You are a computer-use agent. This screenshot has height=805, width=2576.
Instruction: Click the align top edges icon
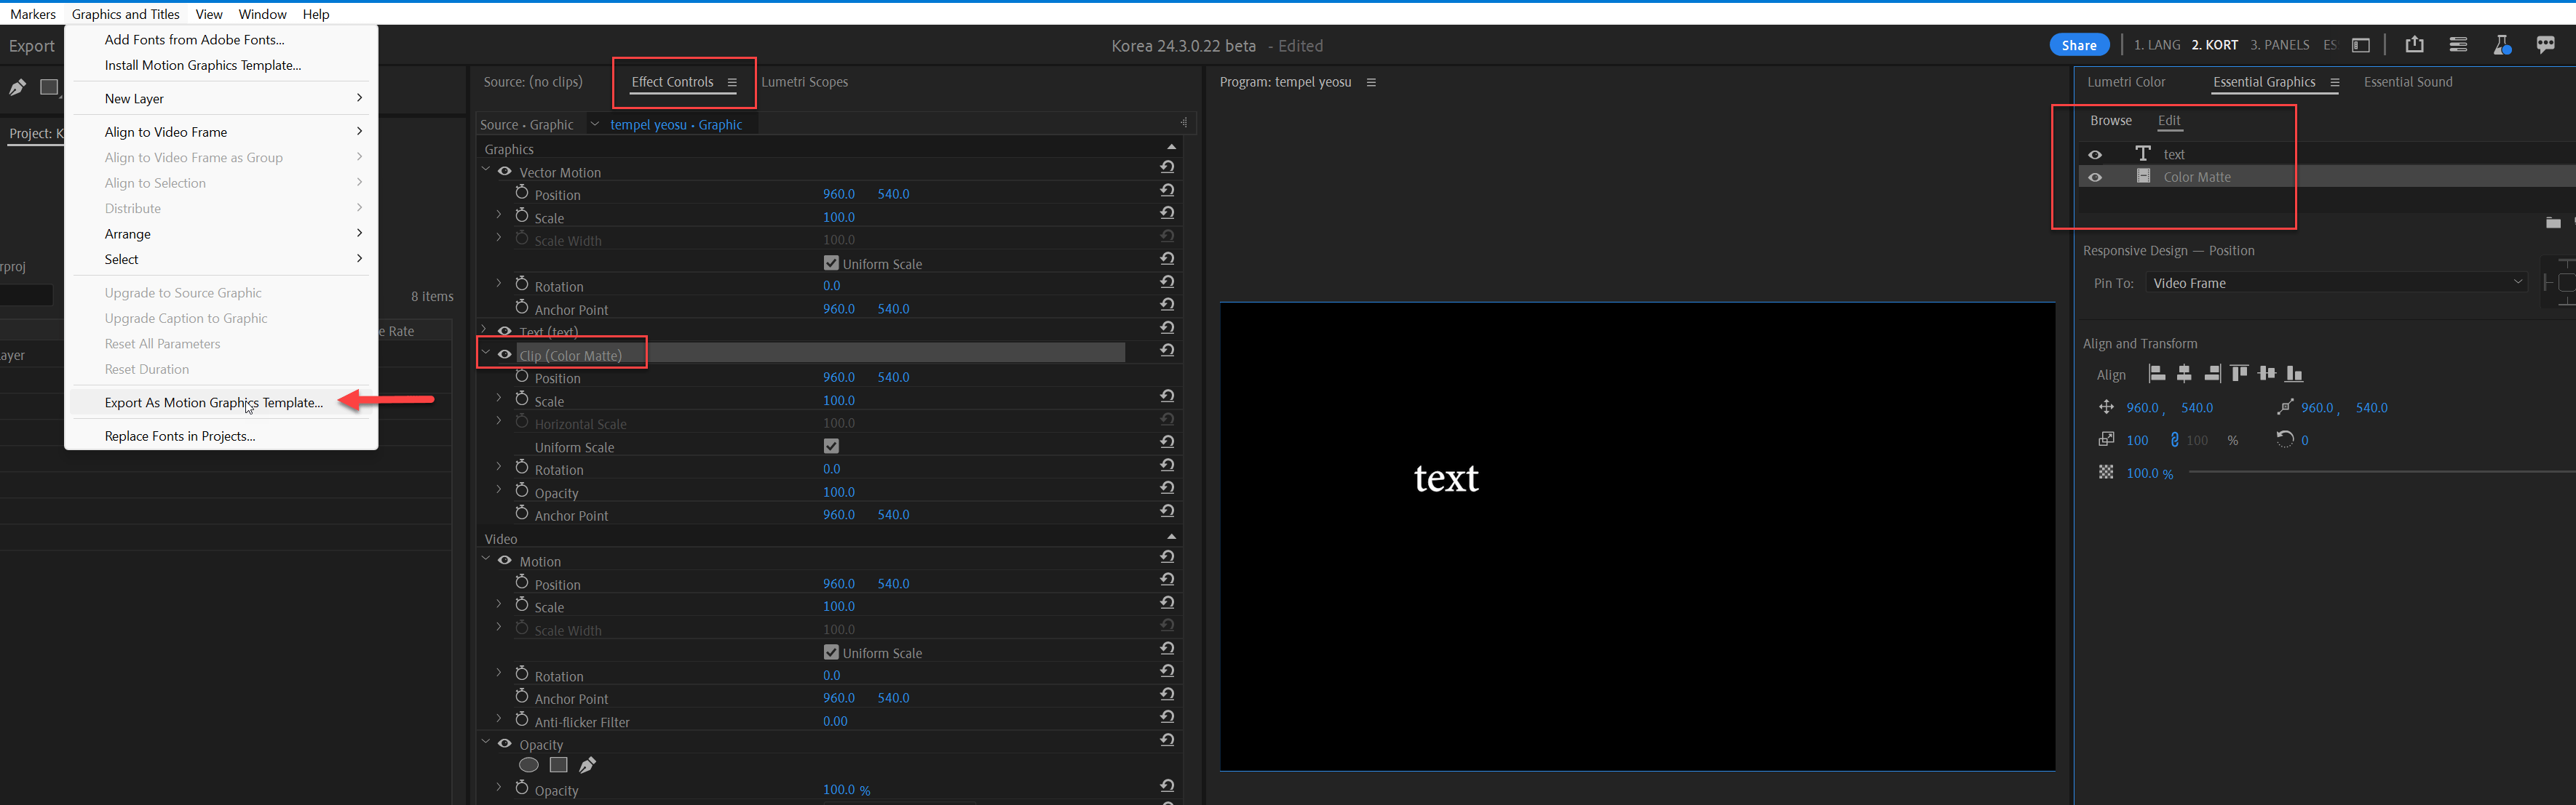click(2240, 374)
